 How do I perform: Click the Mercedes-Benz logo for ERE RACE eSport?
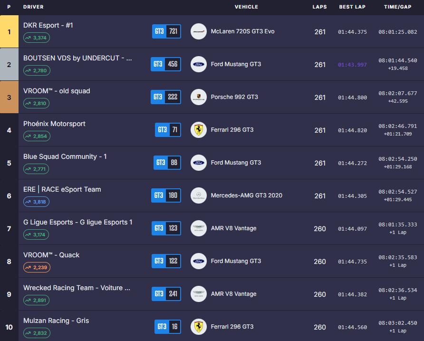pos(199,195)
